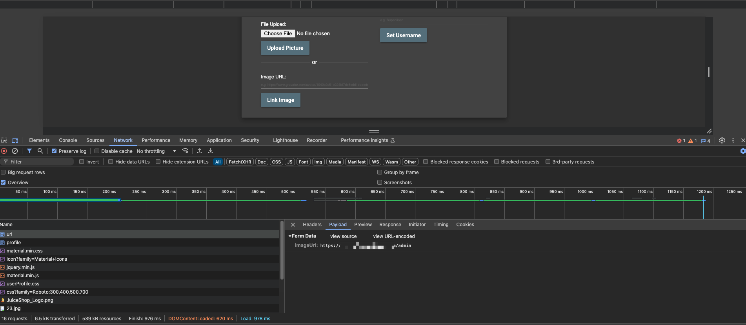Stop recording network log

tap(4, 151)
